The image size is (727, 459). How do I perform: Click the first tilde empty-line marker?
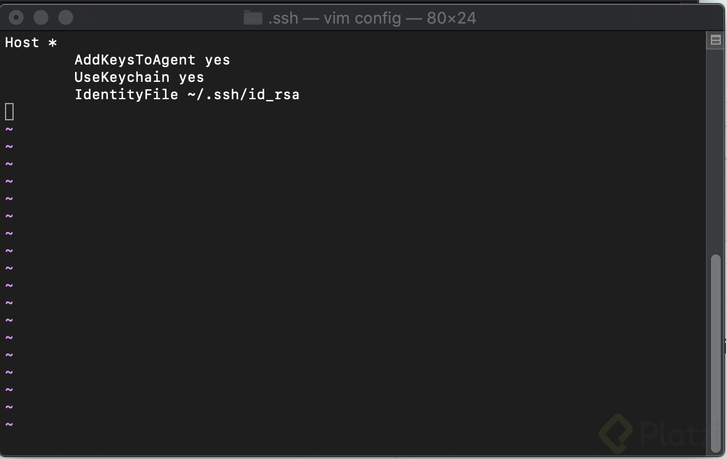point(9,130)
